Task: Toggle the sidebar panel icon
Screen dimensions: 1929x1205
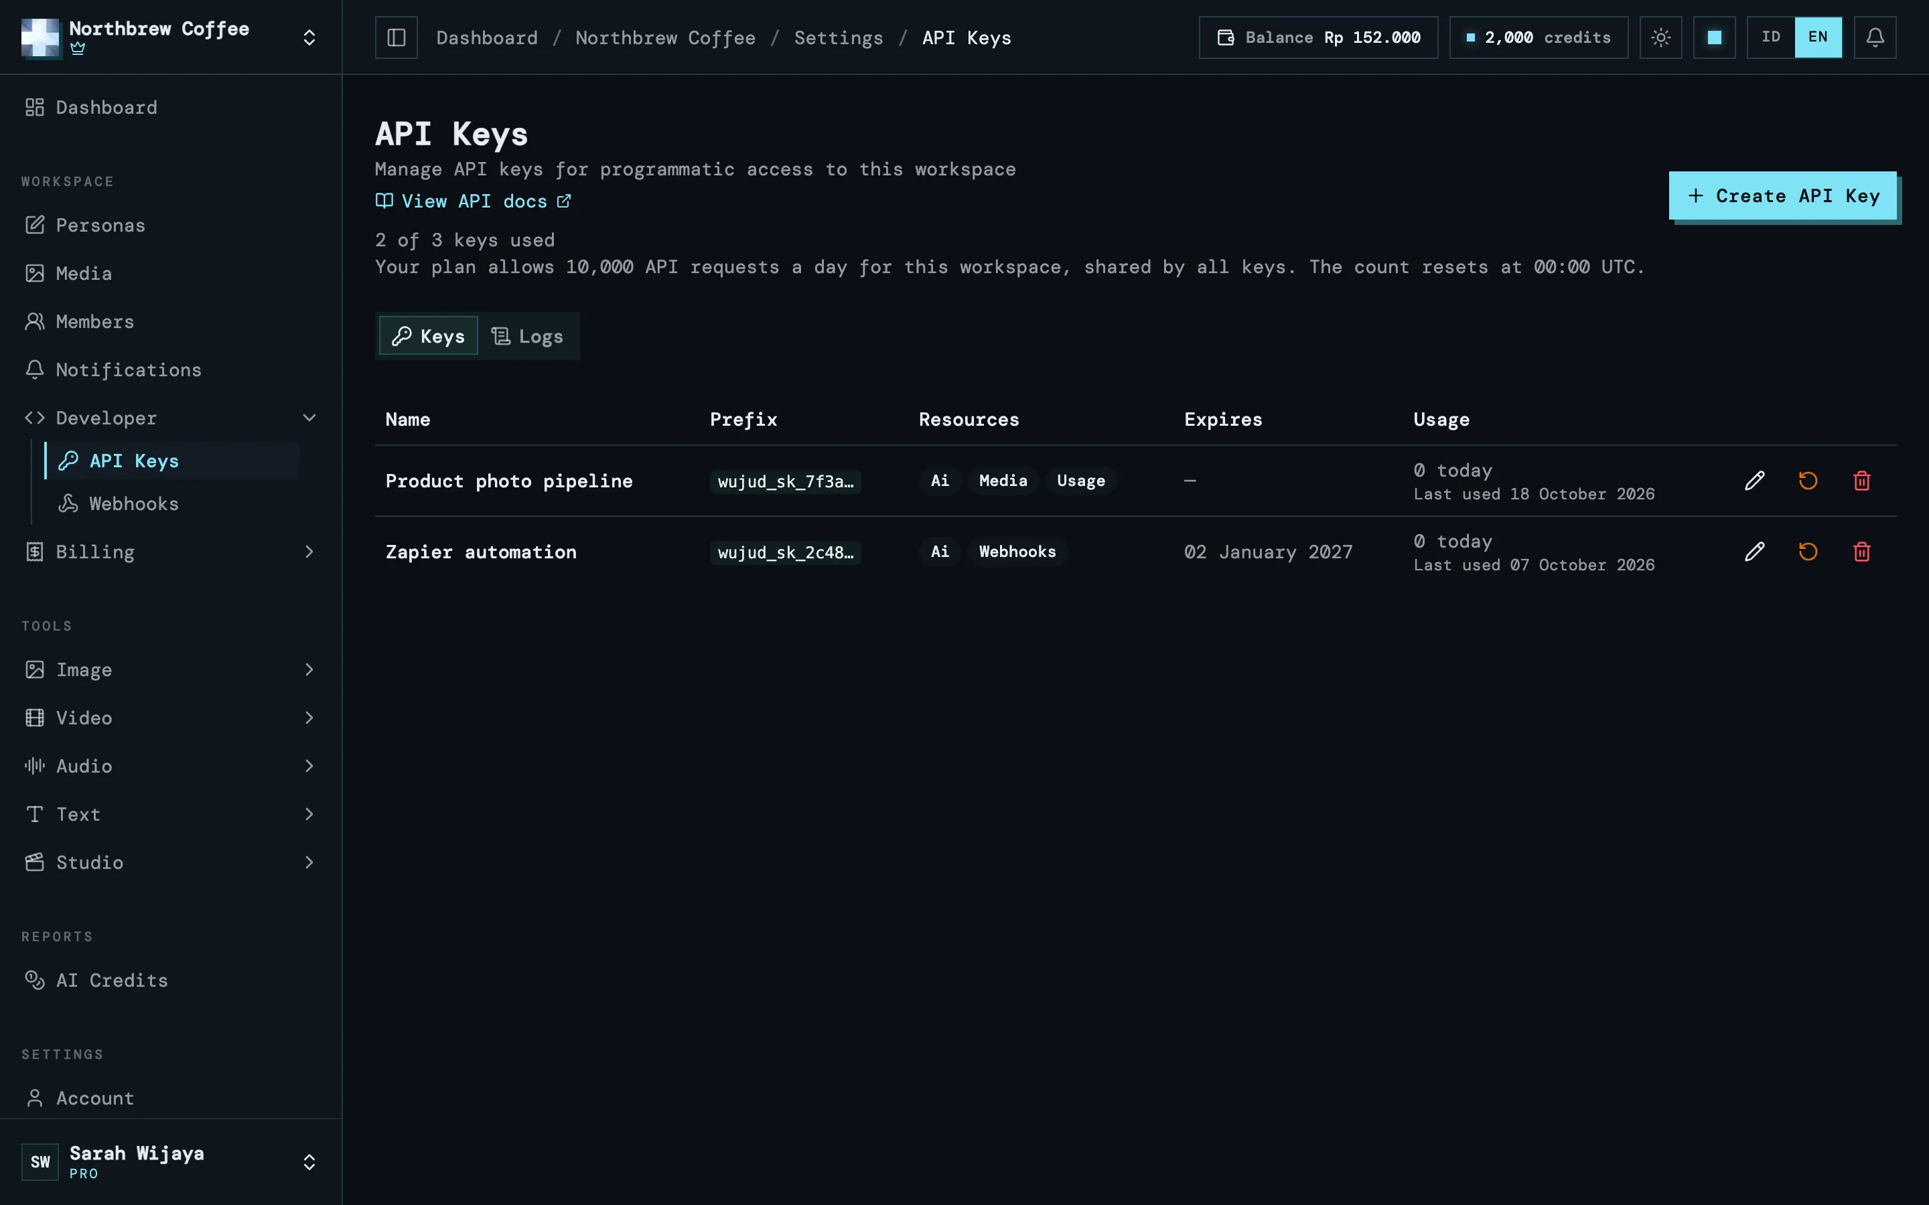Action: [396, 37]
